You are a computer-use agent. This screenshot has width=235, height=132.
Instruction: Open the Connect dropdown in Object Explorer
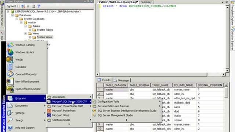coord(12,6)
